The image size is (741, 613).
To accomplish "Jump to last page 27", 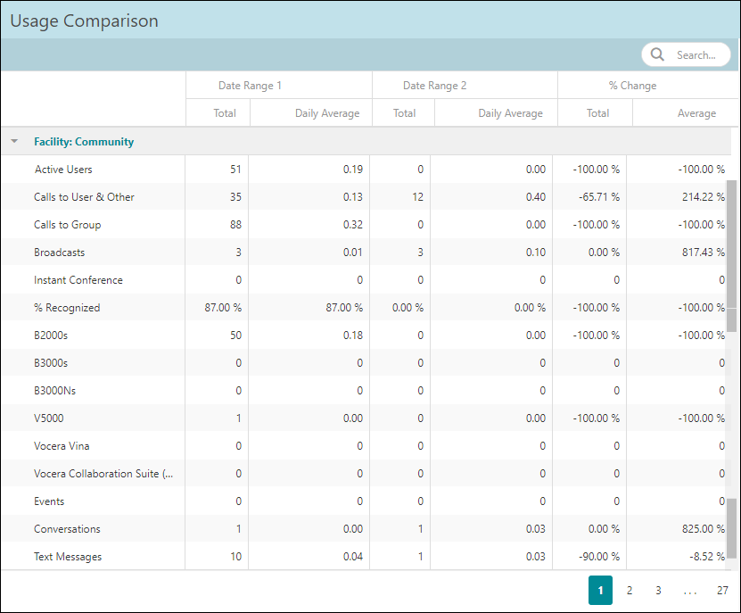I will tap(722, 590).
